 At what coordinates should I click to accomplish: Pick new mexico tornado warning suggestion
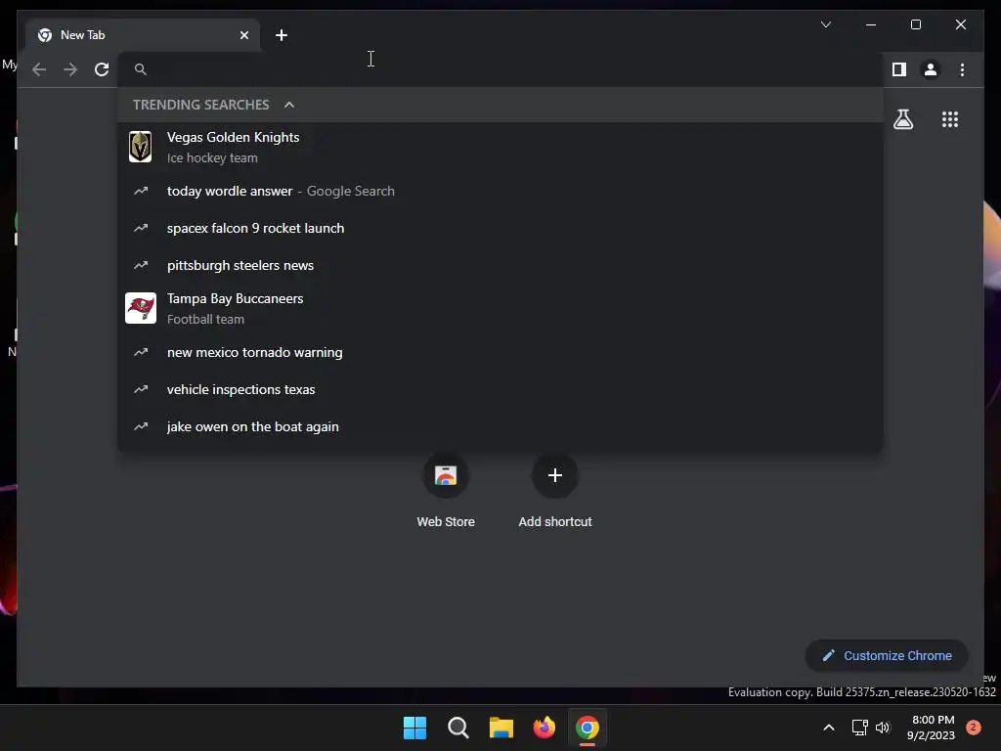(x=500, y=352)
